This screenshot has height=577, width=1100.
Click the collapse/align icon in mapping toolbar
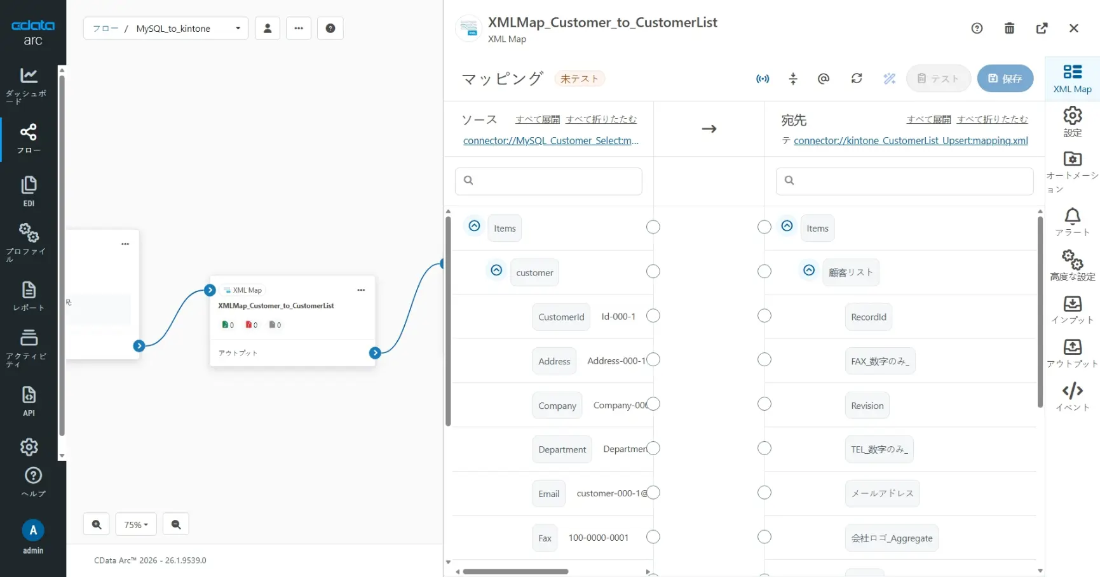tap(793, 79)
